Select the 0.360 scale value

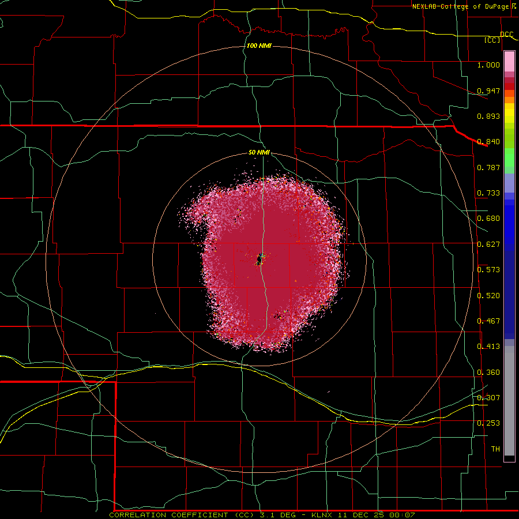[488, 373]
